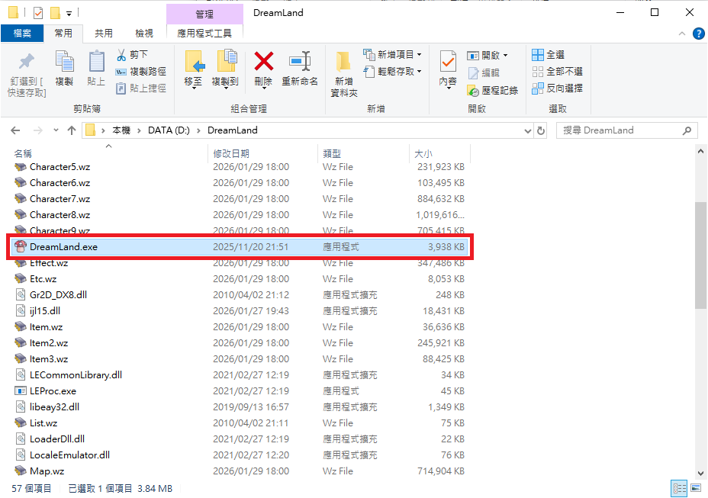Open the File tab
Screen dimensions: 708x498
pyautogui.click(x=21, y=33)
